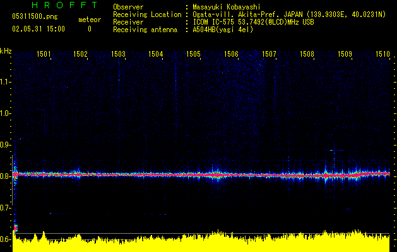This screenshot has height=252, width=397.
Task: Click the bright signal blob near 0.63 kHz at left edge
Action: point(15,228)
